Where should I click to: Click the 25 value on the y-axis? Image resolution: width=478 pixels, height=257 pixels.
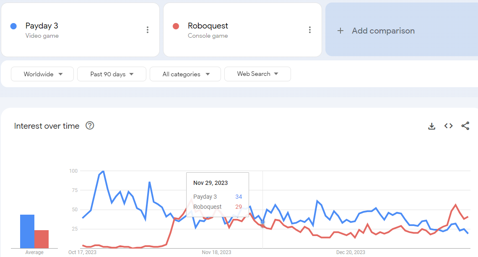pos(75,229)
